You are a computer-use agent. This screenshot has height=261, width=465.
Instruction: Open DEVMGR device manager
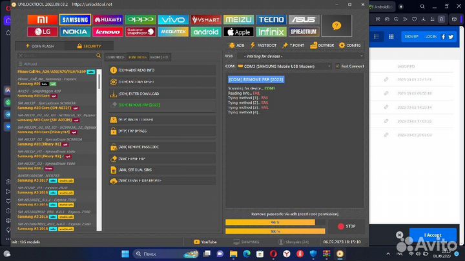point(322,45)
